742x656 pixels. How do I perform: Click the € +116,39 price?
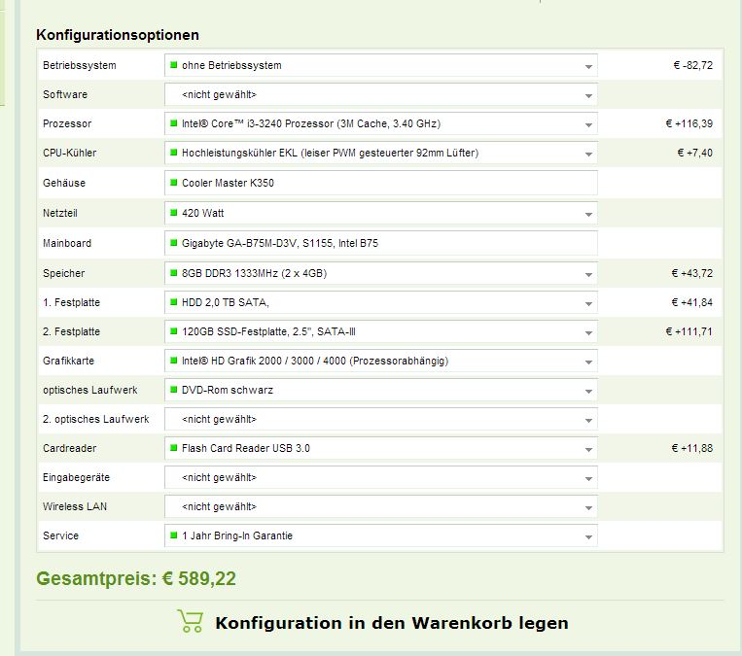point(689,124)
